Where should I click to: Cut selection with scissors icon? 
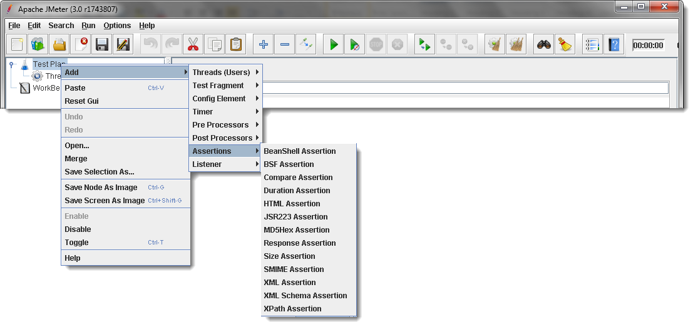click(193, 44)
